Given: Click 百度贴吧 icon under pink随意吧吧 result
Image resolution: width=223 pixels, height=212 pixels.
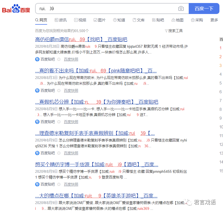Looking at the screenshot, I should click(37, 91).
